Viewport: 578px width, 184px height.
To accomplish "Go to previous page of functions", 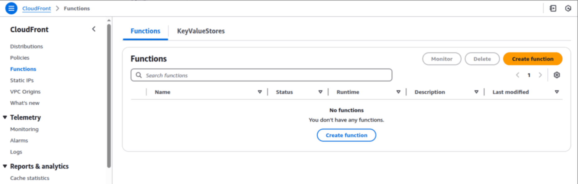I will (518, 75).
